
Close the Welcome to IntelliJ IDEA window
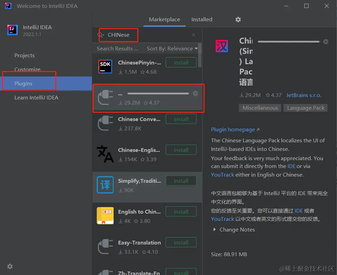pyautogui.click(x=326, y=6)
